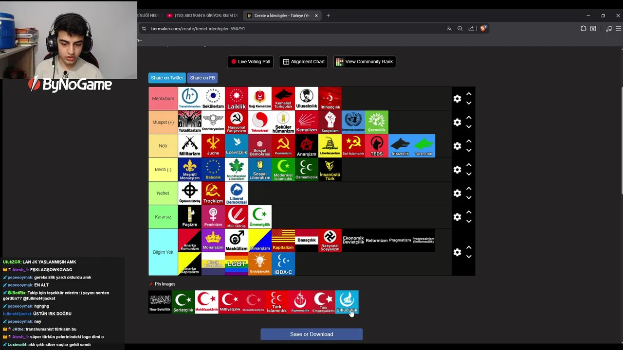
Task: Close the Create a İdeolojiler tab
Action: (x=316, y=16)
